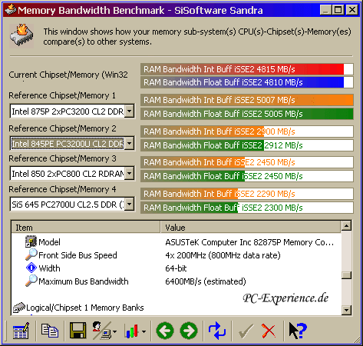
Task: Click the Float Buff 2300 MB/s bar
Action: point(247,208)
